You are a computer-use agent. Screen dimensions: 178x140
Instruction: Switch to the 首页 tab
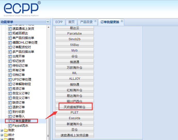71,22
